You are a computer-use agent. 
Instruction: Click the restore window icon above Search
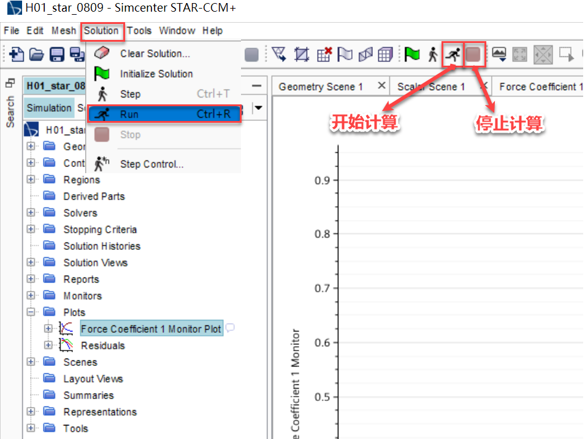coord(10,83)
